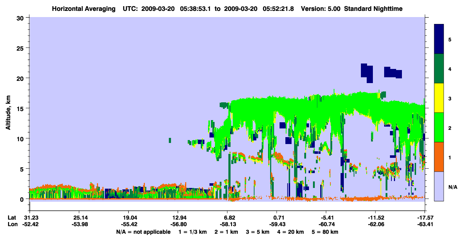Viewport: 472px width, 242px height.
Task: Click the longitude value -59.43
Action: coord(277,224)
